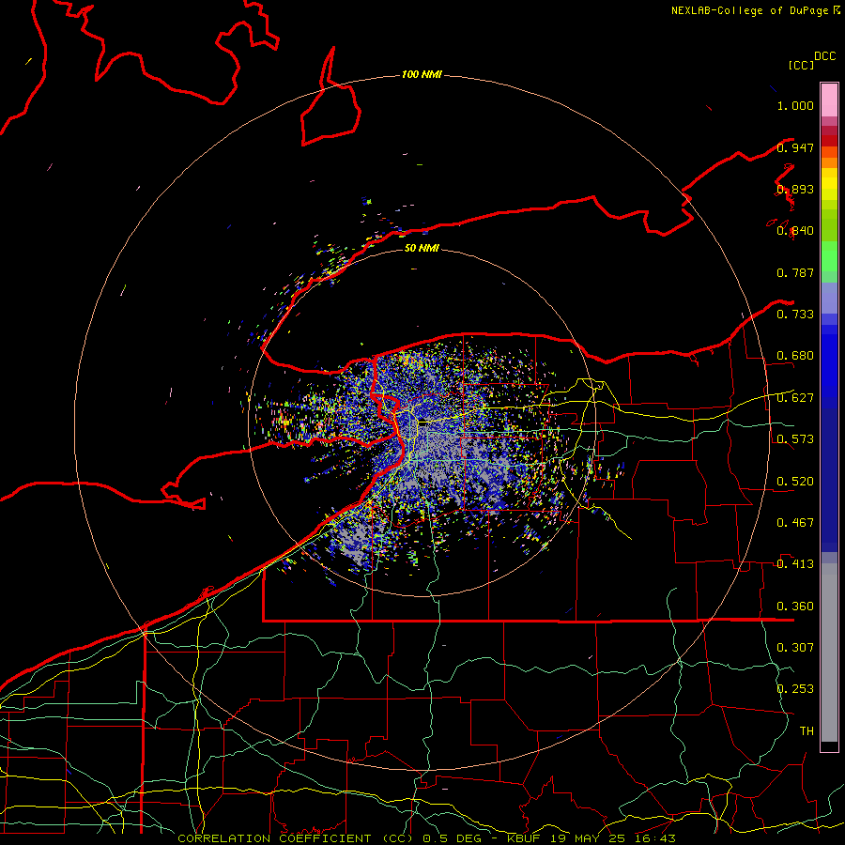
Task: Click the 0.947 color scale value
Action: (x=795, y=147)
